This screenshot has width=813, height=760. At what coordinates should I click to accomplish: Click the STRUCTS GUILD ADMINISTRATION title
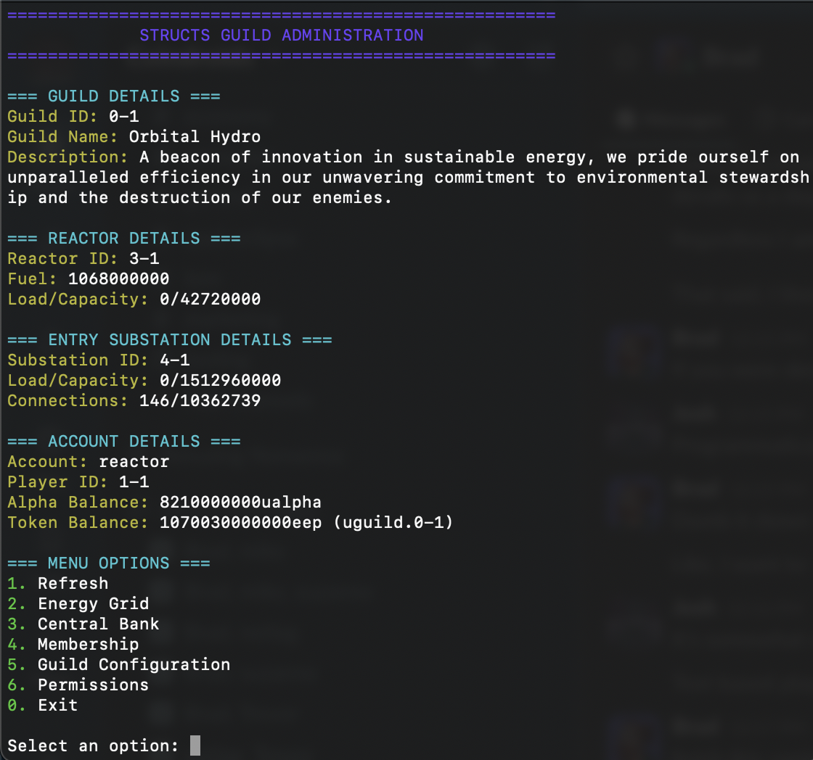point(282,36)
